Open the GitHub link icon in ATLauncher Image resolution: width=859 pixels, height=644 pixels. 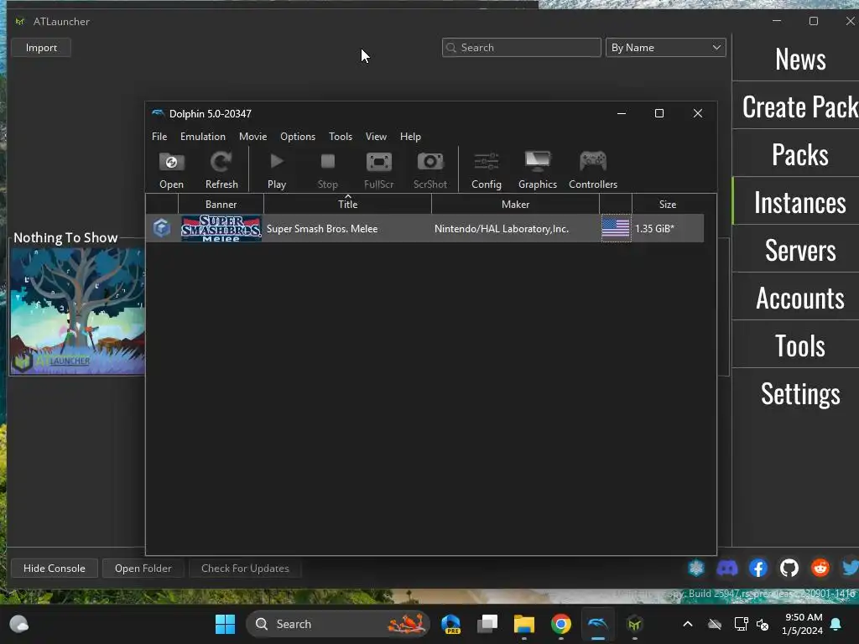tap(789, 568)
